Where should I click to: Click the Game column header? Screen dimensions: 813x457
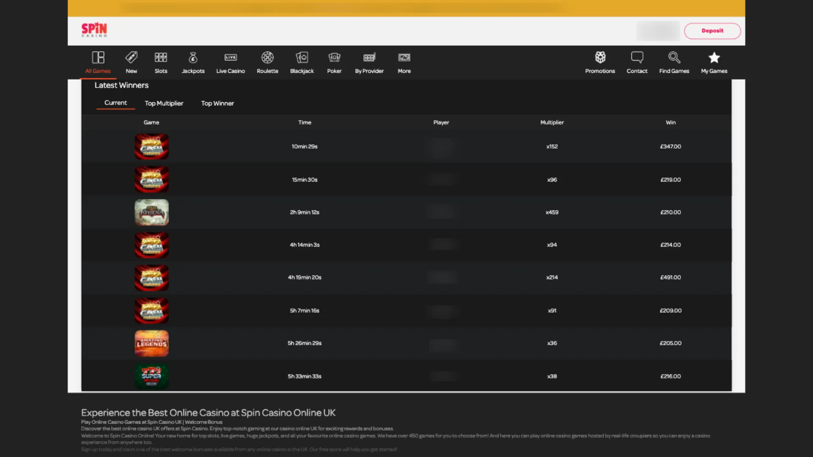(x=151, y=122)
